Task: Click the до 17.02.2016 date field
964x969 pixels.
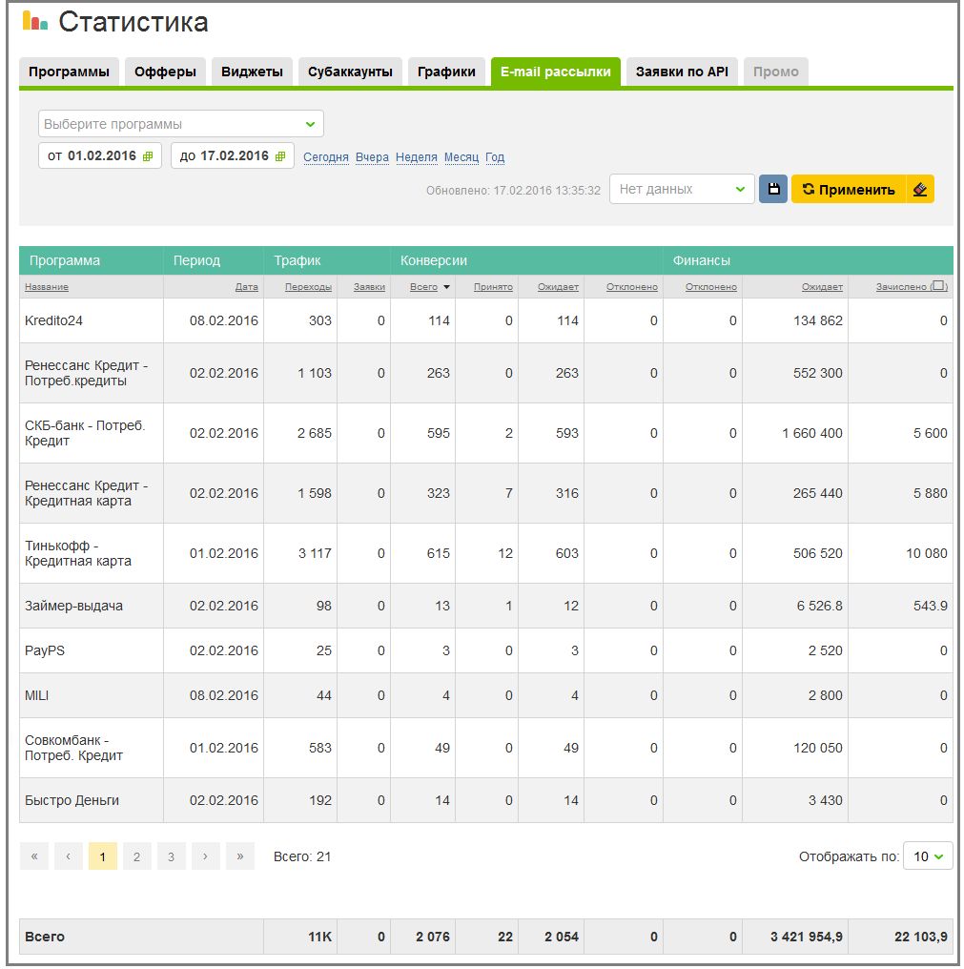Action: point(233,155)
